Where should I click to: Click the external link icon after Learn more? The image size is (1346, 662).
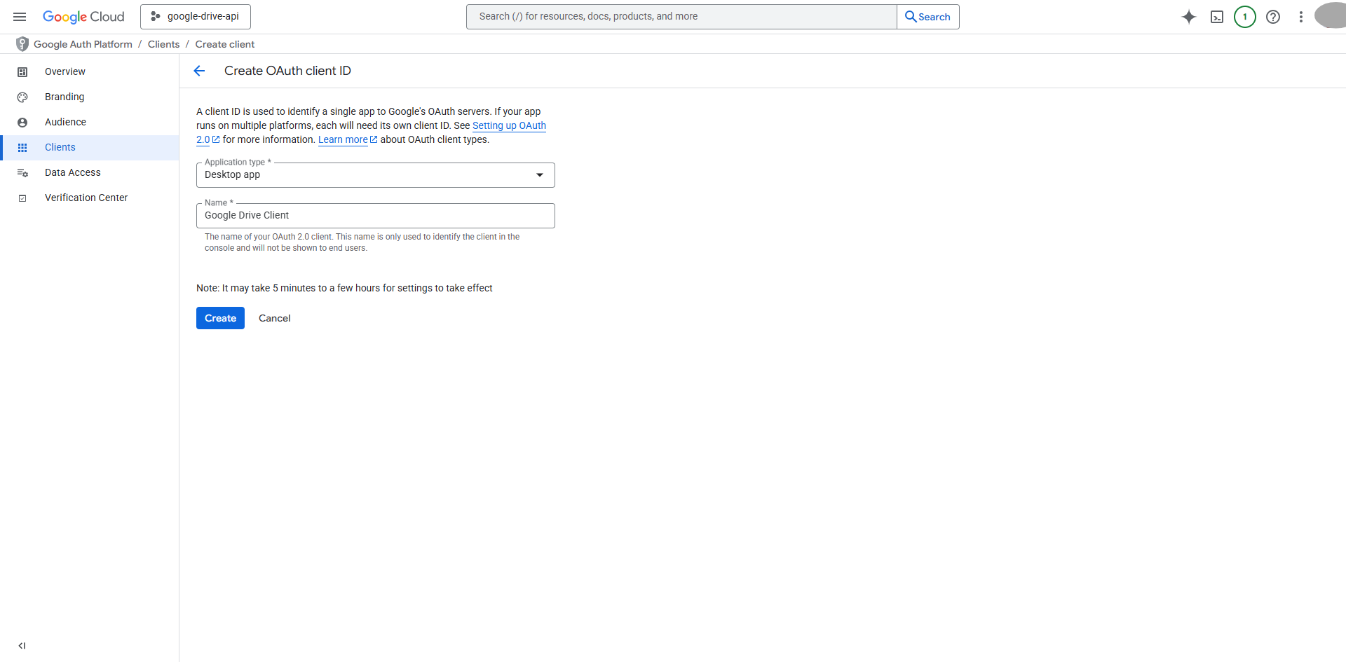[374, 139]
